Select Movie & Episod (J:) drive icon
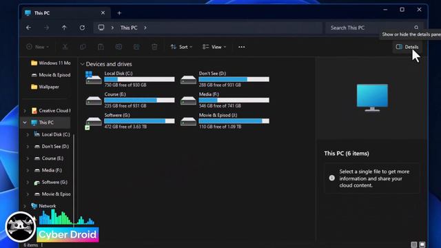Image resolution: width=441 pixels, height=248 pixels. (x=188, y=121)
